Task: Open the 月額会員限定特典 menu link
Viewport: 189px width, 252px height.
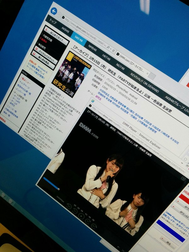Action: (x=11, y=113)
